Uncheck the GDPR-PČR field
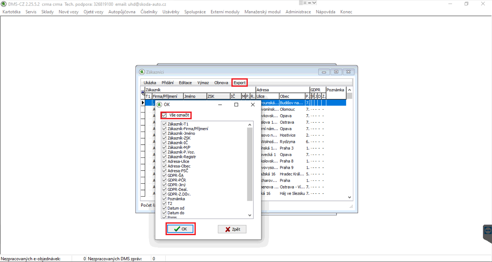 click(x=165, y=180)
